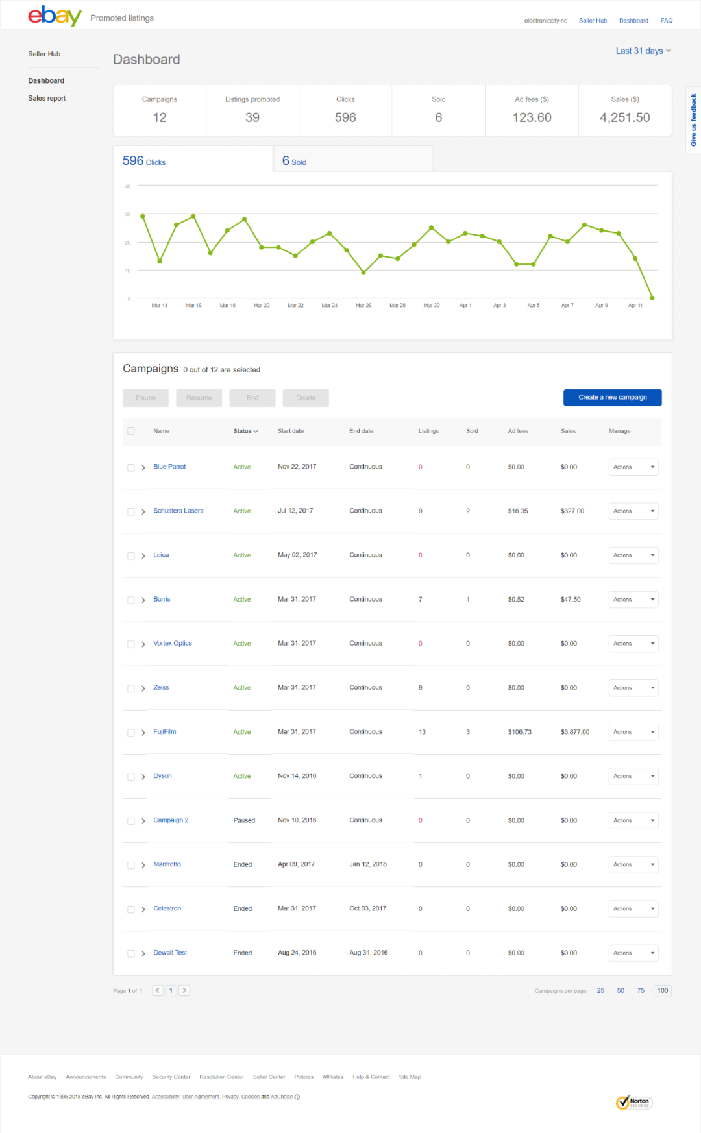Open the Last 31 days dropdown

coord(643,51)
